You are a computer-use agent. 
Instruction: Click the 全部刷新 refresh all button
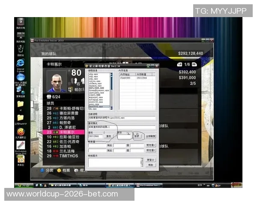tap(150, 136)
